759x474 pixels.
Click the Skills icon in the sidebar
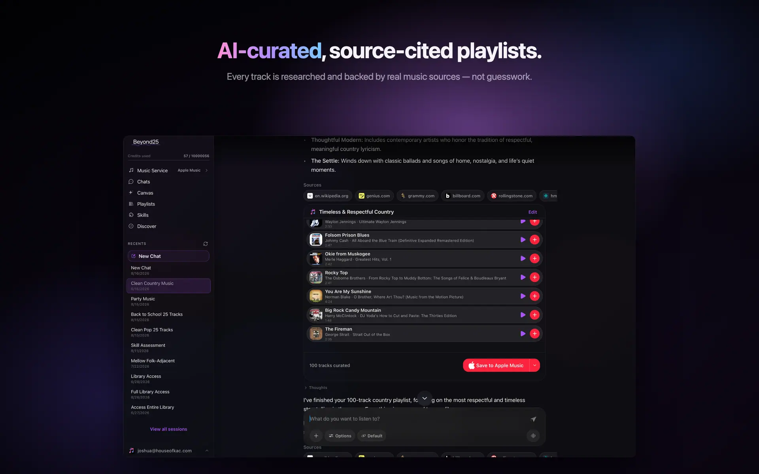pyautogui.click(x=131, y=215)
